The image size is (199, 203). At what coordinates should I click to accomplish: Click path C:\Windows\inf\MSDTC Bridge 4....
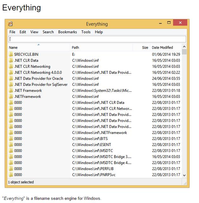(102, 163)
